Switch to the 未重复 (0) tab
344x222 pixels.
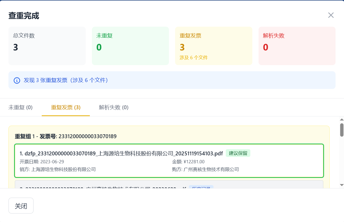click(20, 107)
